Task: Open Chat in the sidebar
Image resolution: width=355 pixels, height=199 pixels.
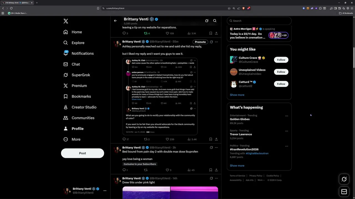Action: [x=72, y=64]
